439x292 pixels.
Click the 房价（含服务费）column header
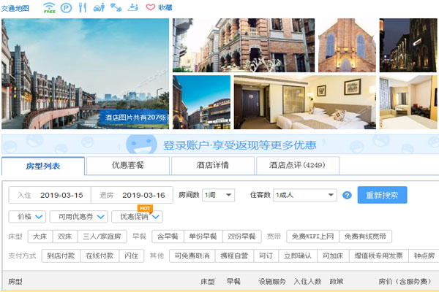[x=405, y=281]
